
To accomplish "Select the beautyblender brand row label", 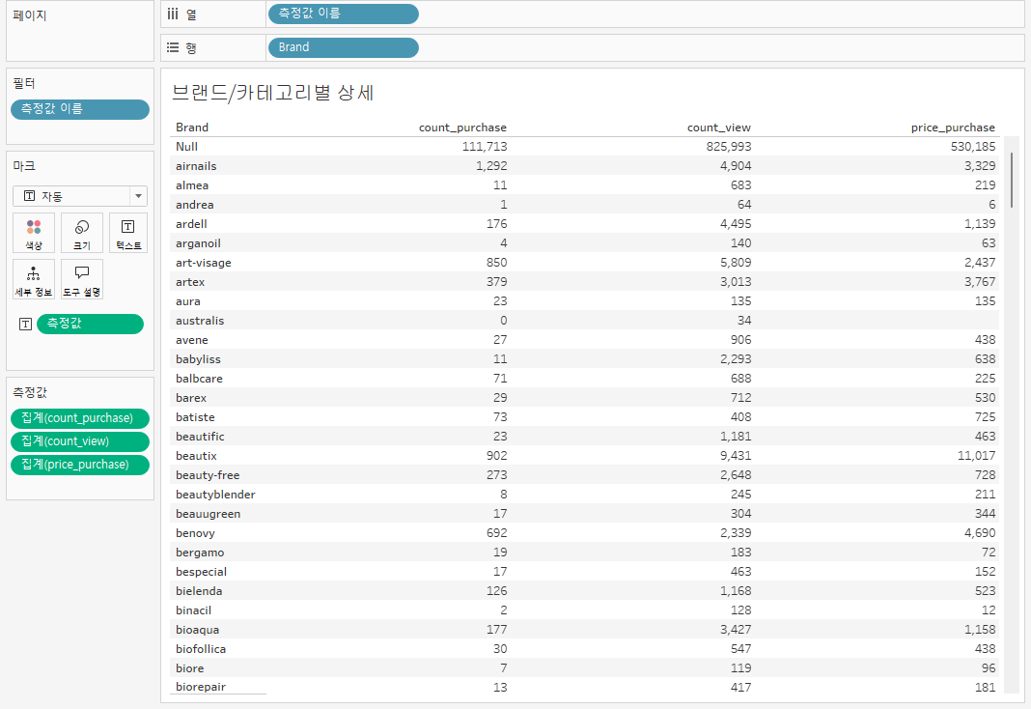I will tap(215, 495).
